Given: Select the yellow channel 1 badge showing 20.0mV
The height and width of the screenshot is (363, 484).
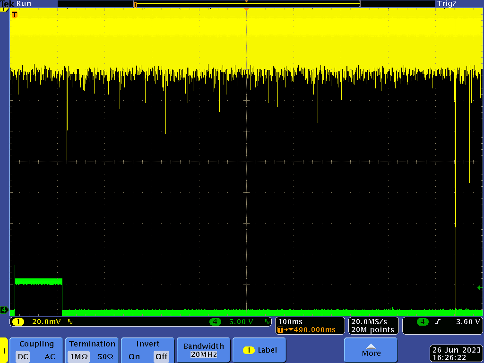Looking at the screenshot, I should coord(18,322).
